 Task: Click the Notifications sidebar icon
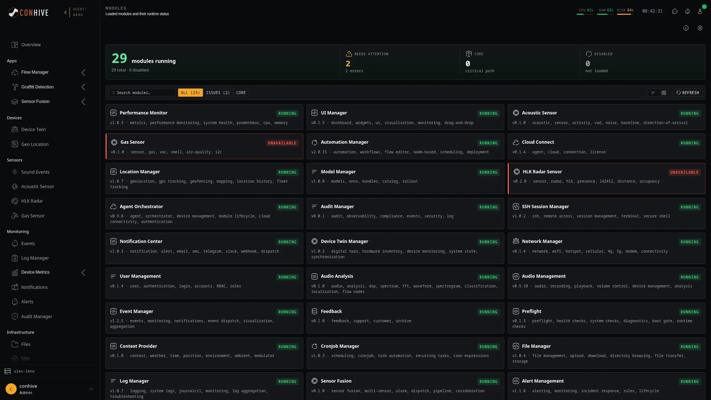tap(15, 287)
